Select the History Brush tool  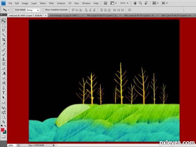pos(4,64)
